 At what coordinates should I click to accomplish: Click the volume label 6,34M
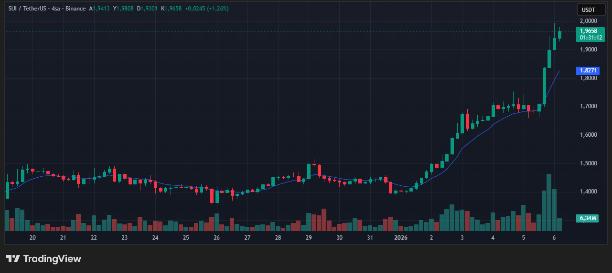click(x=588, y=218)
